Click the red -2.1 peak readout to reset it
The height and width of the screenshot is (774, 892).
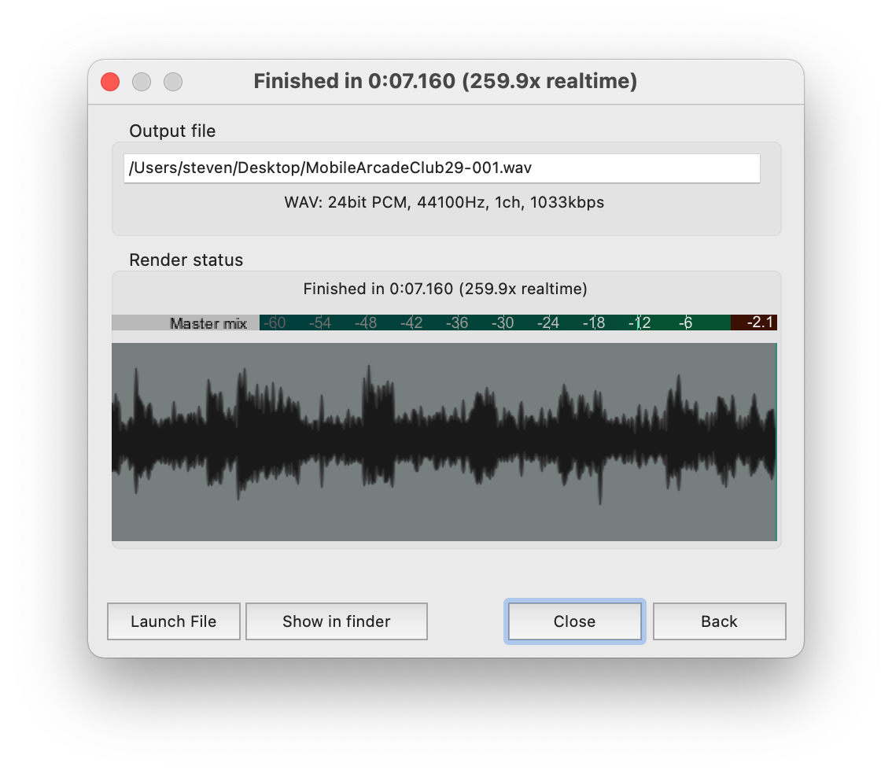tap(753, 322)
